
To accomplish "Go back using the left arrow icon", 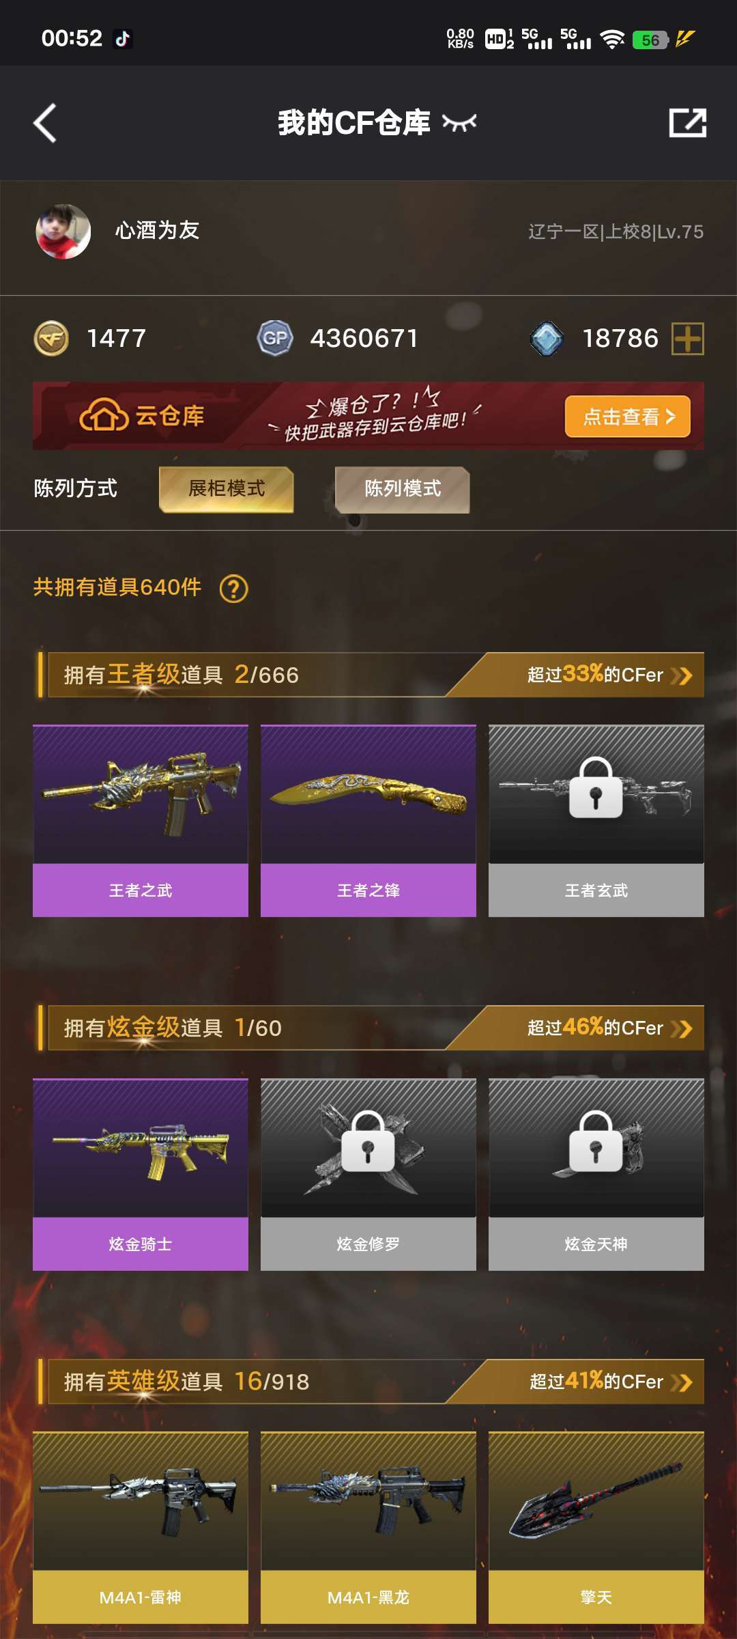I will (45, 124).
